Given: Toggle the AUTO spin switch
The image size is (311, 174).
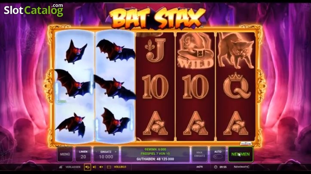Looking at the screenshot, I should tap(218, 156).
